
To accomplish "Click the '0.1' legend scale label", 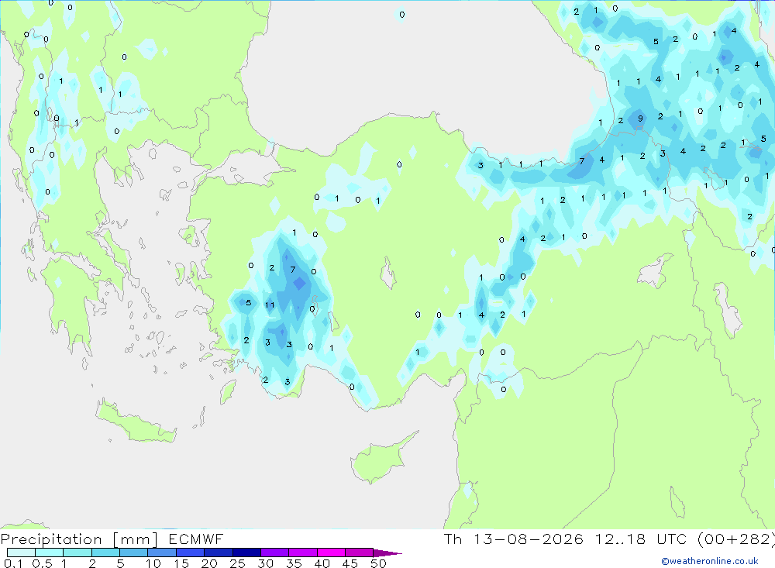I will click(13, 563).
